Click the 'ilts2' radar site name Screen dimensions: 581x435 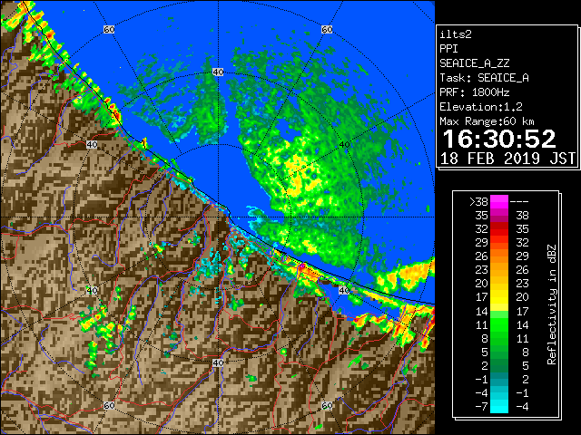click(456, 34)
